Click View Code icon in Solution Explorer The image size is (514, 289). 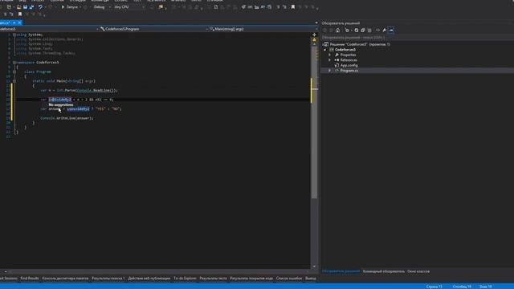pyautogui.click(x=377, y=31)
